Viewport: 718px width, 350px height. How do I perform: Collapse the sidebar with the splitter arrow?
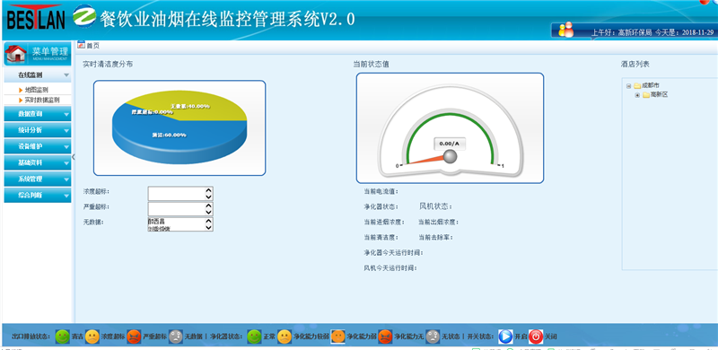74,157
